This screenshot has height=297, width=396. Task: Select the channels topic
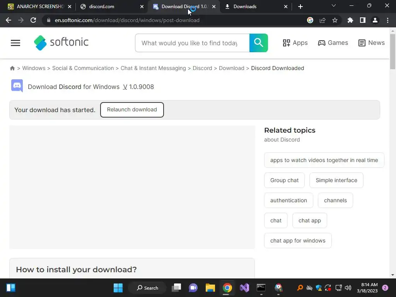click(x=335, y=200)
